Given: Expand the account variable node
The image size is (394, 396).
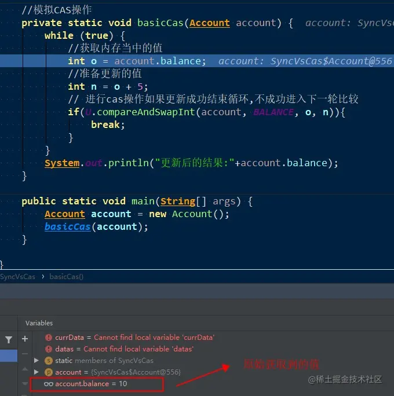Looking at the screenshot, I should (37, 372).
